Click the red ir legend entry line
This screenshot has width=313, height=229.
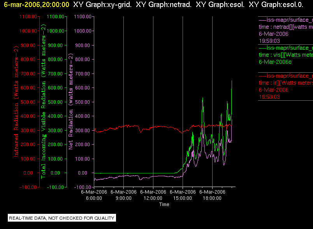pyautogui.click(x=286, y=76)
